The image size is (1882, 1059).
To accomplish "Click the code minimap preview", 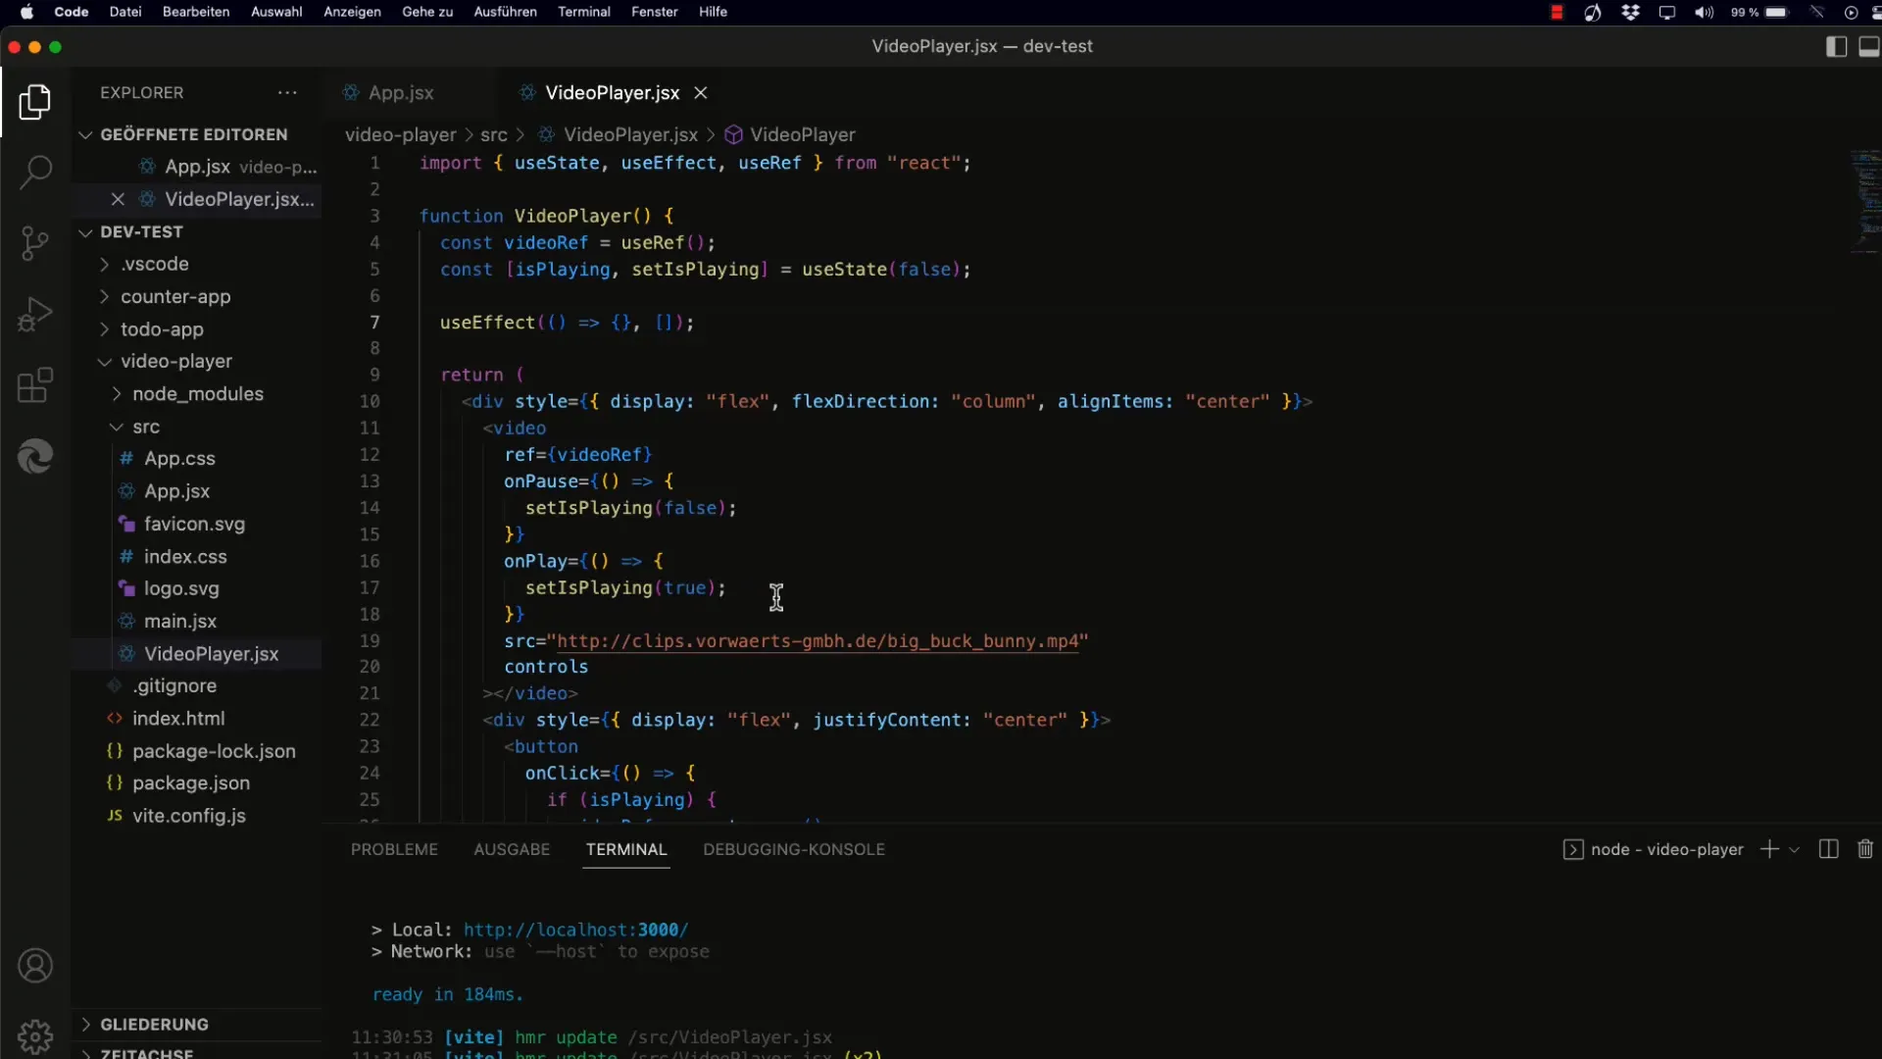I will (1864, 201).
